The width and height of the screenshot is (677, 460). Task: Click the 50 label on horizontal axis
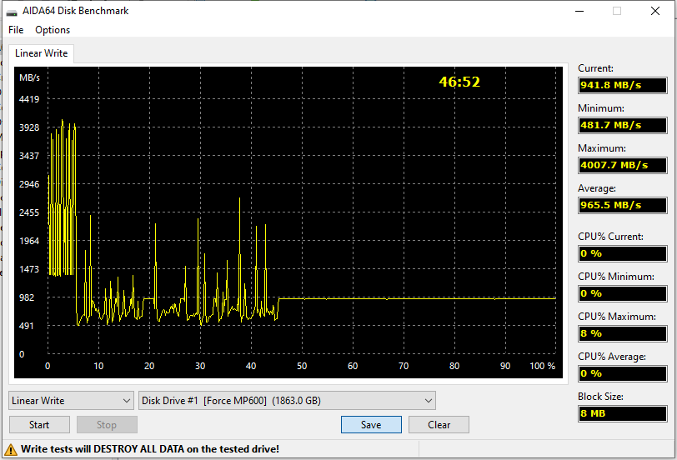(x=302, y=366)
